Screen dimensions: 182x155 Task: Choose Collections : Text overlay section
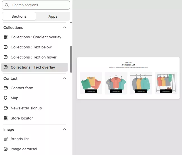(33, 67)
